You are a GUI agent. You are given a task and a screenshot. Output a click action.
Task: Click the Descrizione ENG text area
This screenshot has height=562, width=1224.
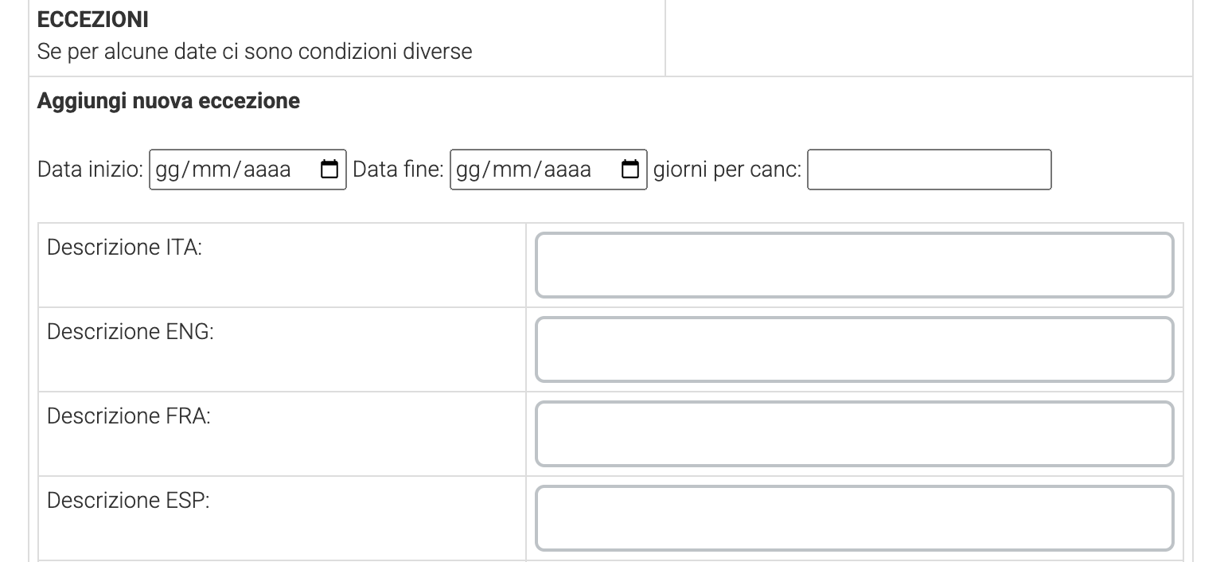tap(854, 349)
